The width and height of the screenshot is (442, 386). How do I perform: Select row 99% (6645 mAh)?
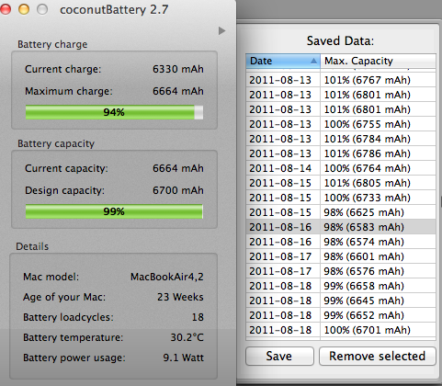(x=341, y=301)
